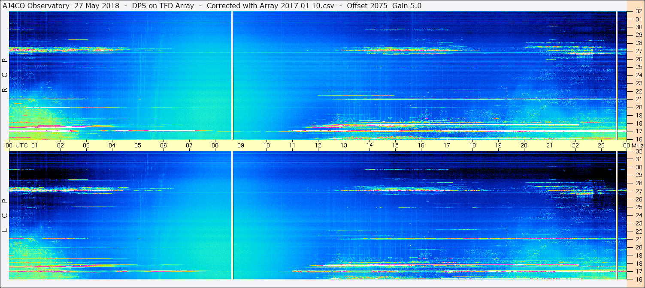Jump to hour 10 on time axis
The width and height of the screenshot is (645, 288).
[x=266, y=145]
